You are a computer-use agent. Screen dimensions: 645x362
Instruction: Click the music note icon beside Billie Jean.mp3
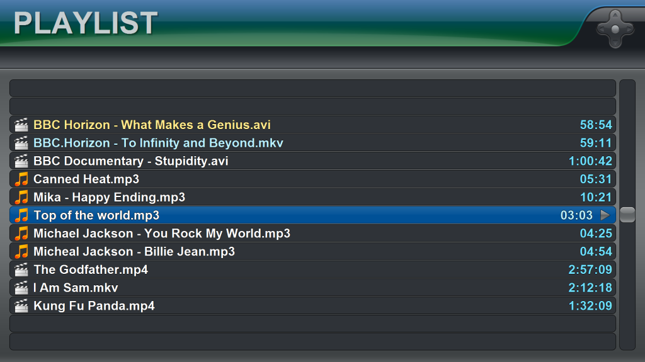point(21,251)
